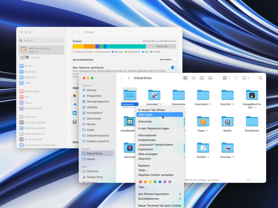Click the 'Verwalten ...' button
The width and height of the screenshot is (278, 208).
coord(167,59)
